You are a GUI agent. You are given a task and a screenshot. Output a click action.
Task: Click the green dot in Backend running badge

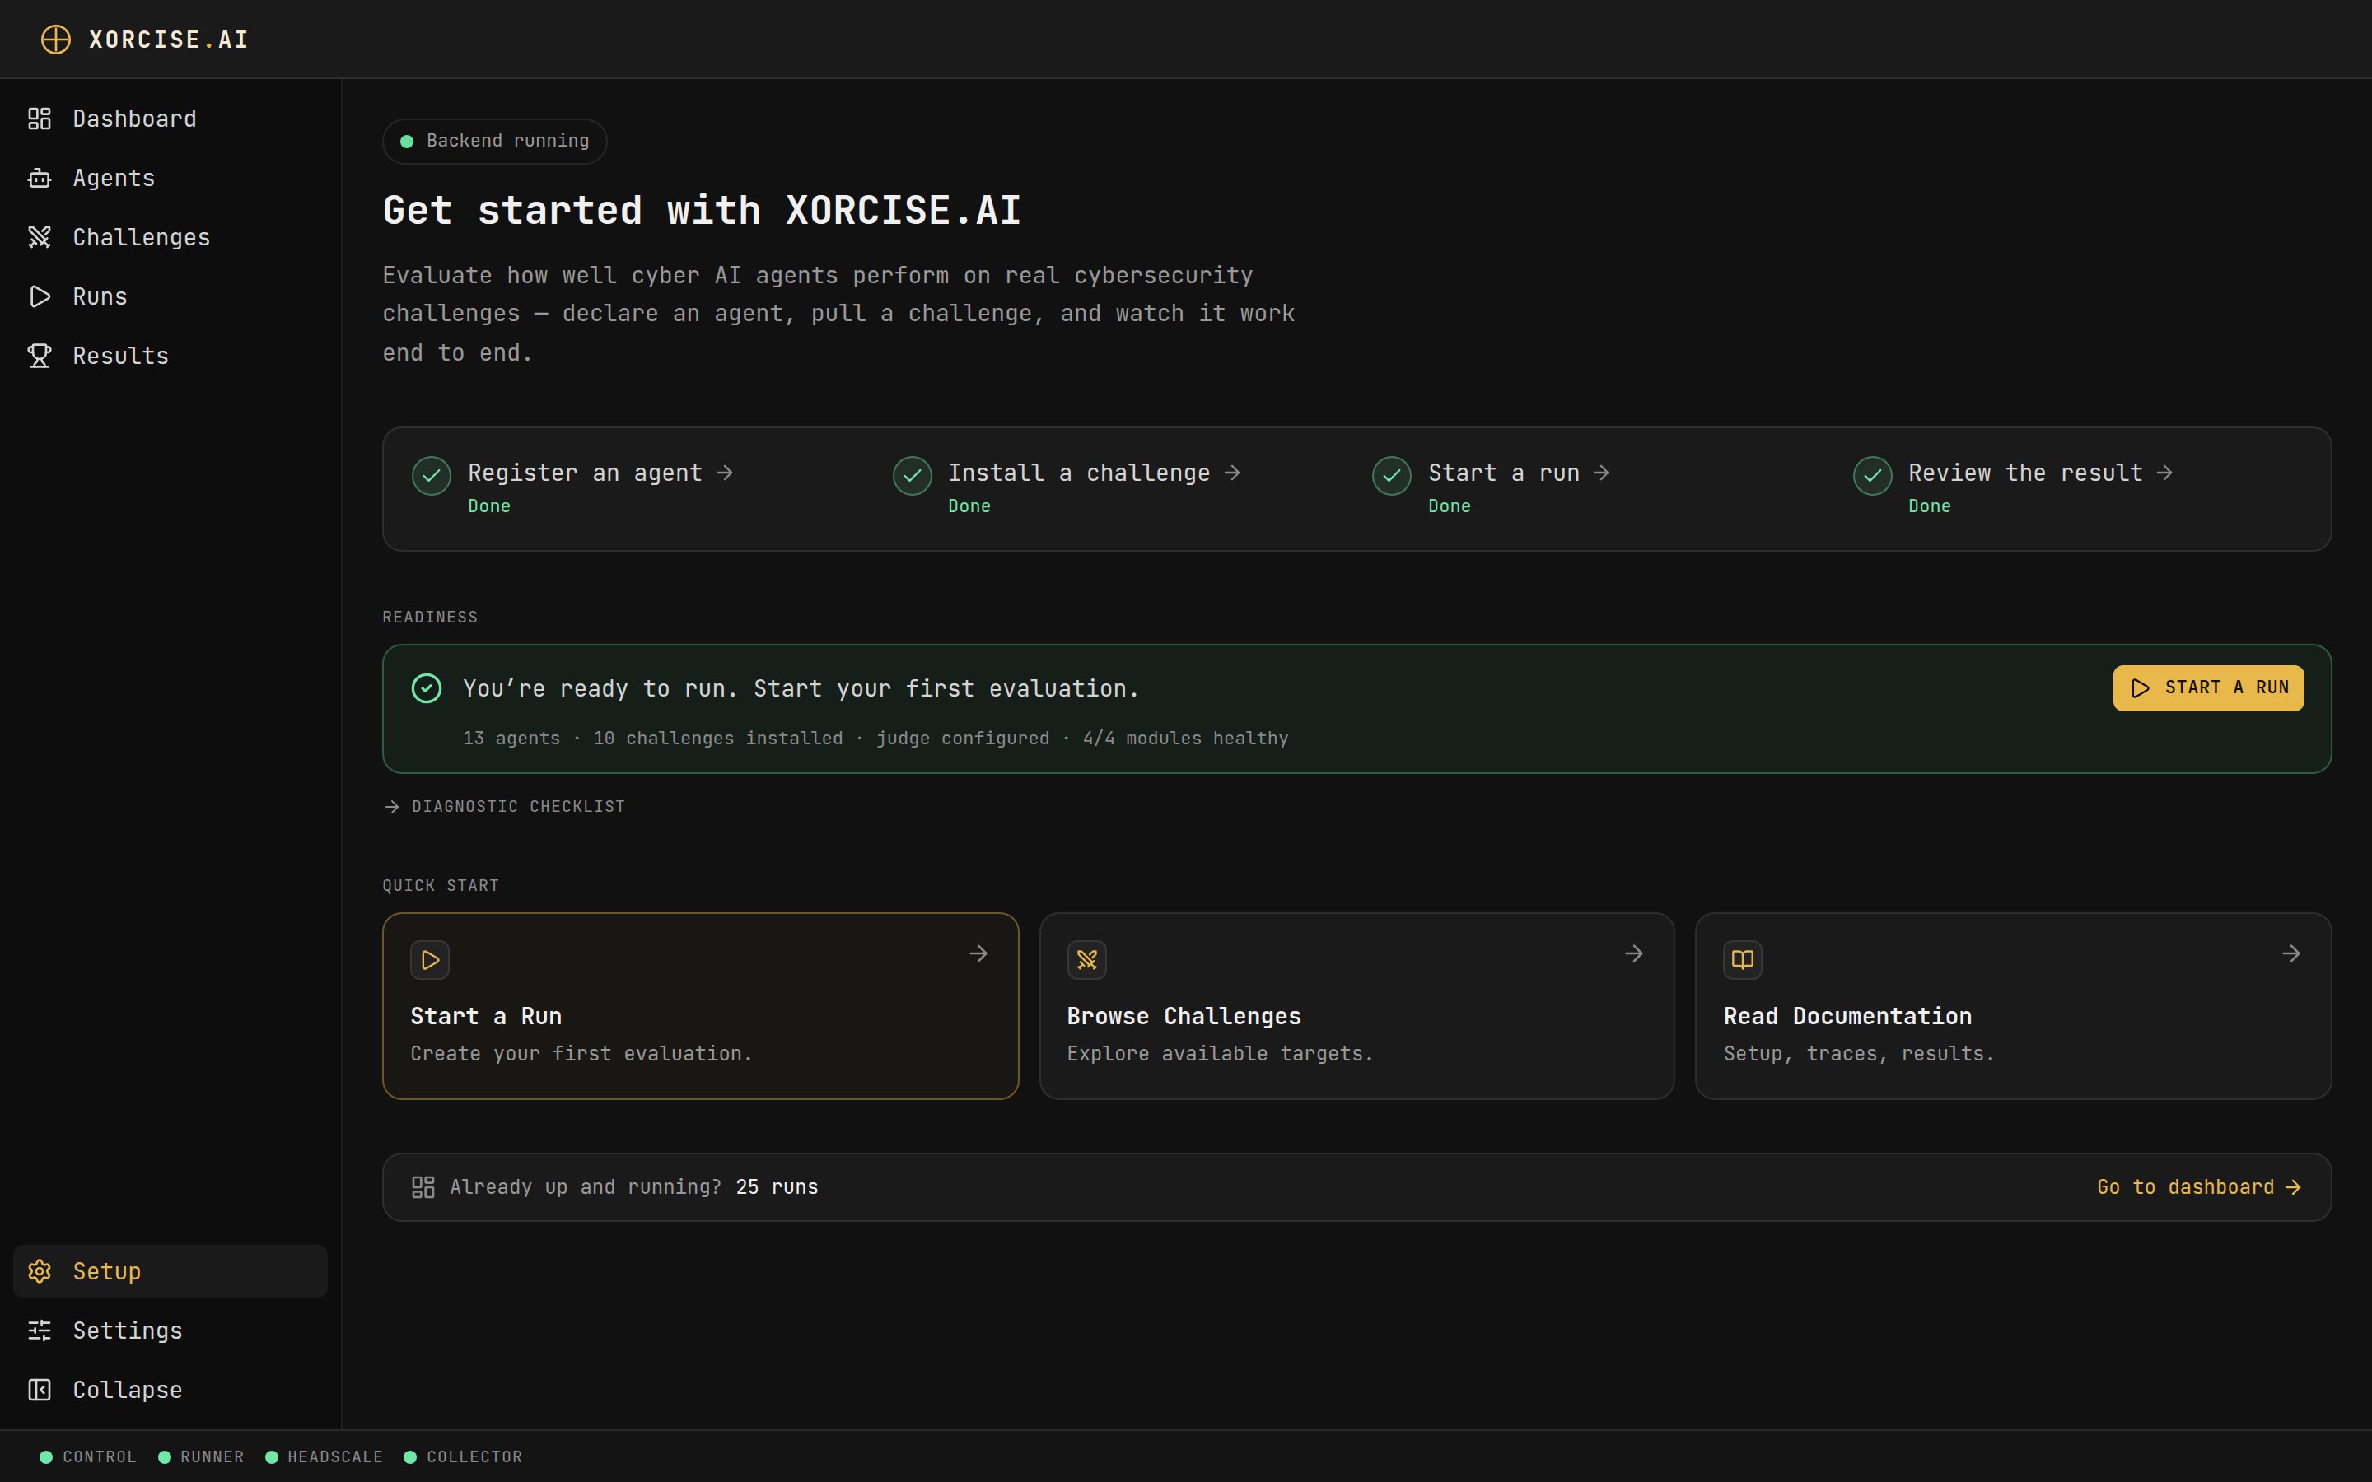point(407,141)
